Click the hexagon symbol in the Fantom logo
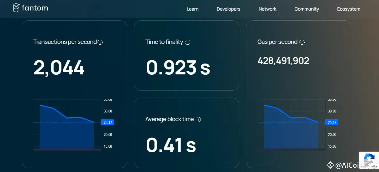The image size is (379, 172). point(16,8)
